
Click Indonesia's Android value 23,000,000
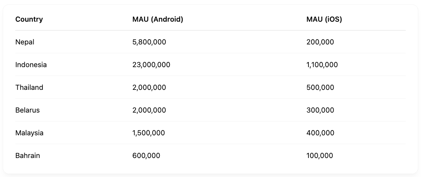(x=151, y=65)
